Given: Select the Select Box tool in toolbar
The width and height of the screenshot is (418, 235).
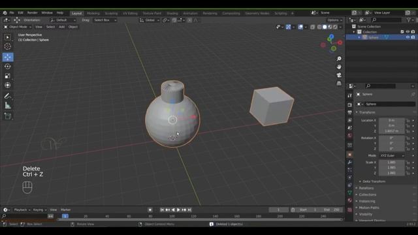Looking at the screenshot, I should 8,37.
